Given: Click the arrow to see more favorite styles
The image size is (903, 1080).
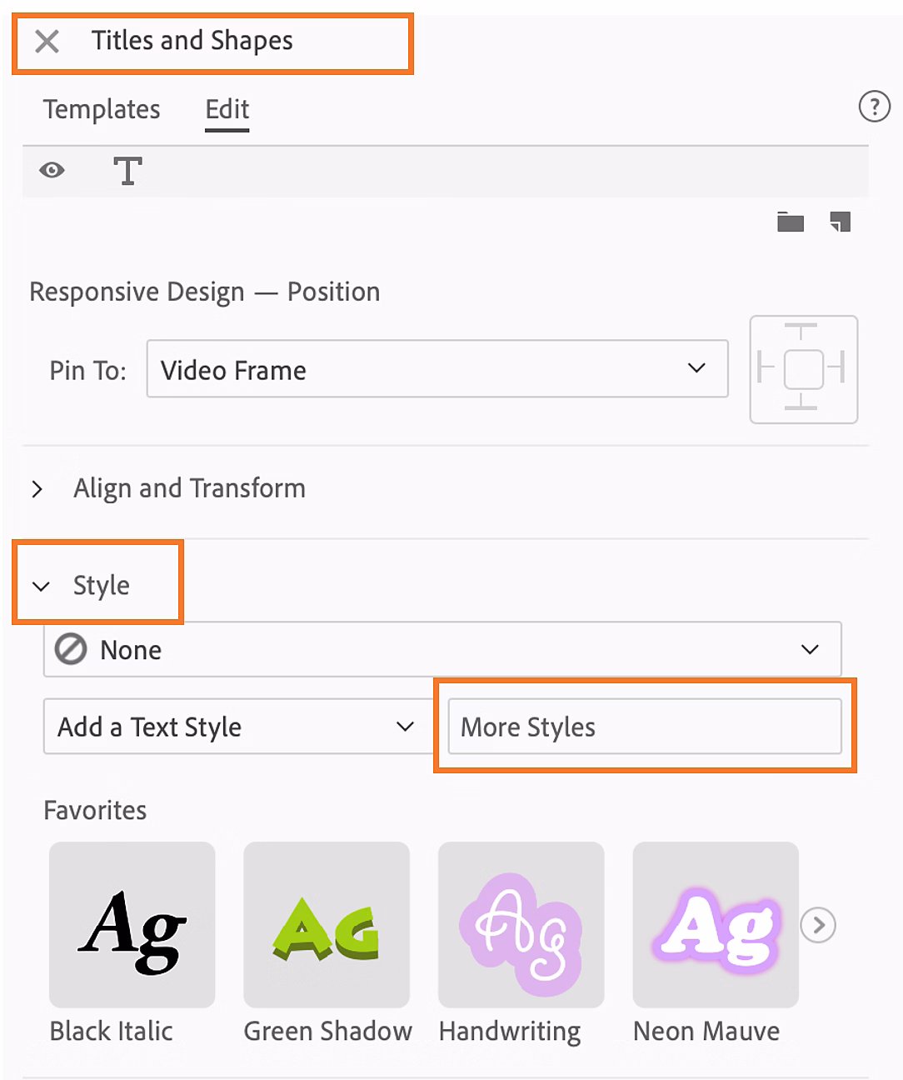Looking at the screenshot, I should [x=817, y=925].
